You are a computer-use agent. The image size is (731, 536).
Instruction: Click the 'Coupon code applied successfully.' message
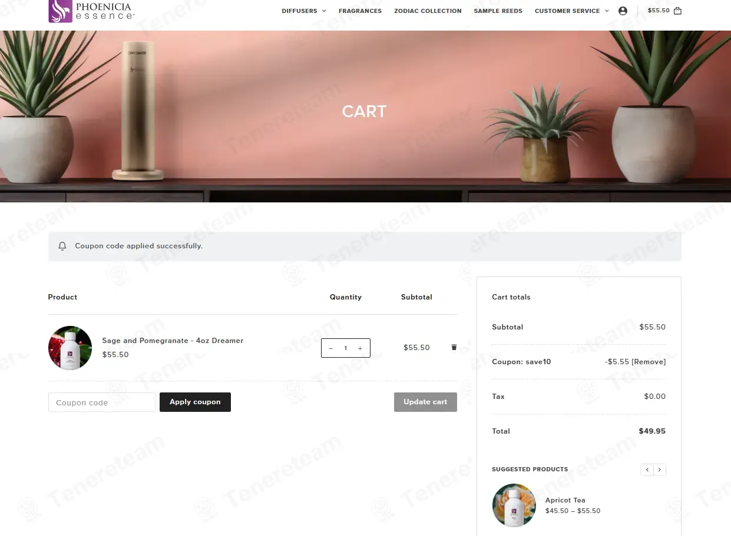tap(139, 246)
